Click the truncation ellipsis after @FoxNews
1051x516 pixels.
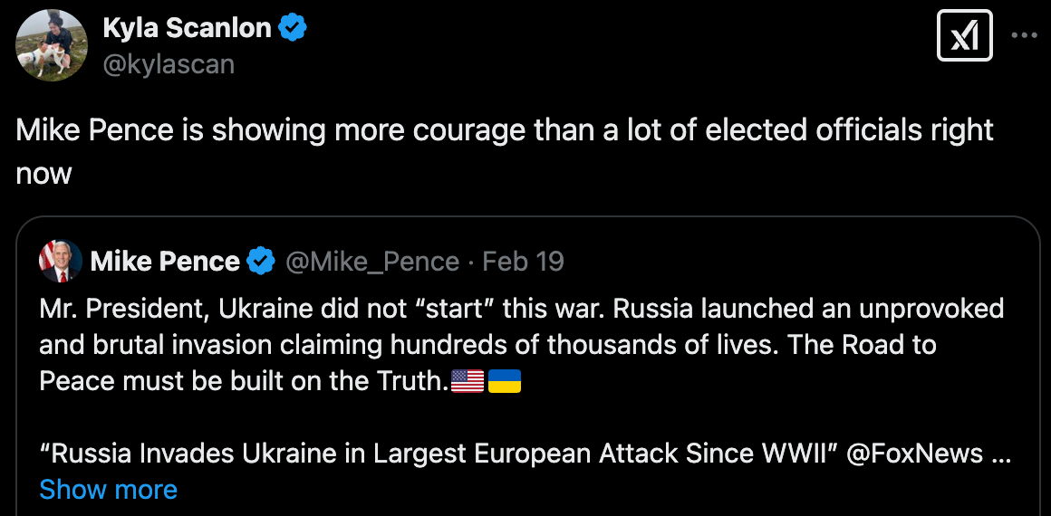(1001, 454)
